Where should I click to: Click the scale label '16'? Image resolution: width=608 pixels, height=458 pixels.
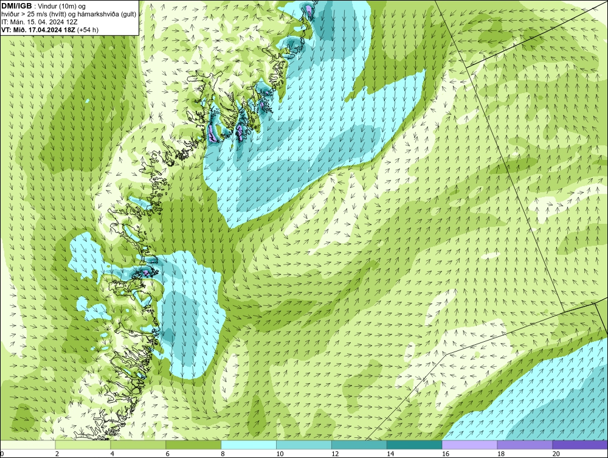point(446,454)
